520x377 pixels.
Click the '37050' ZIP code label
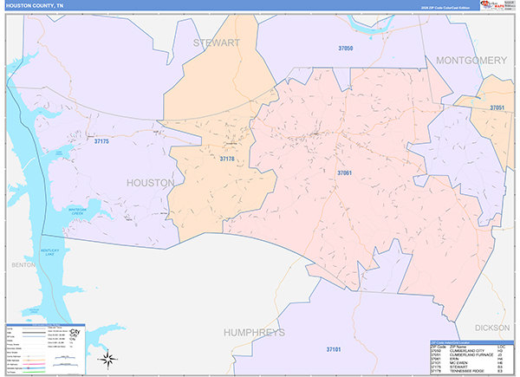[x=346, y=49]
